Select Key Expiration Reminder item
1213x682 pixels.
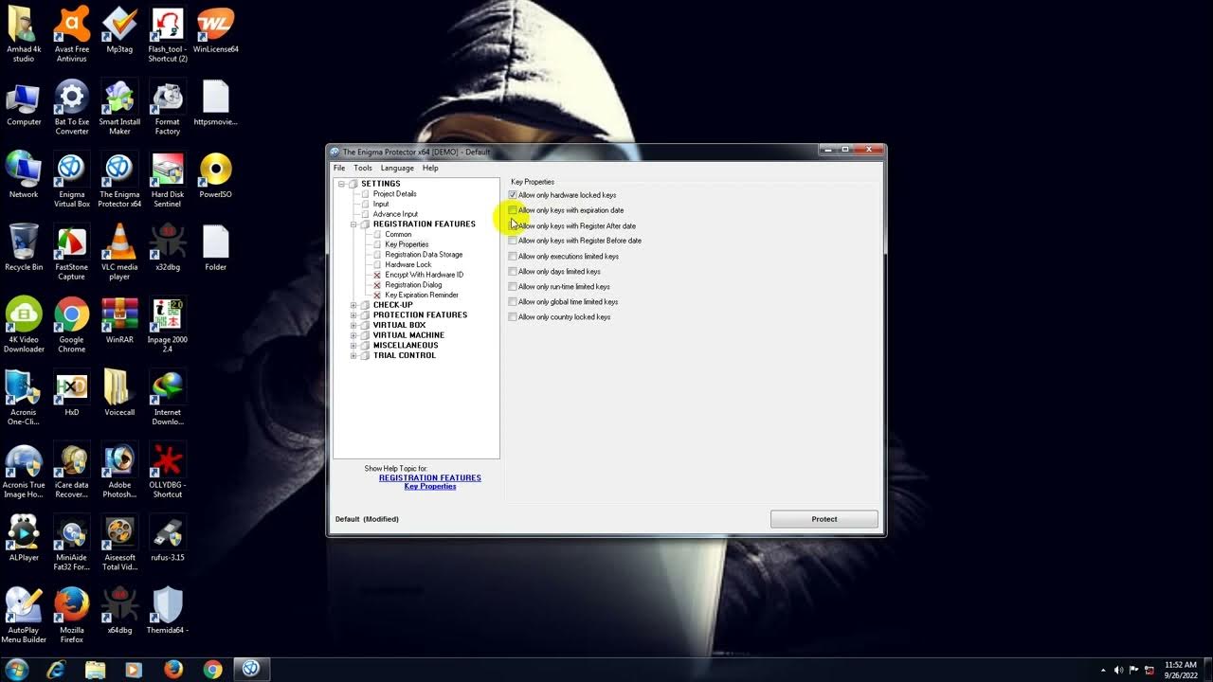click(422, 295)
